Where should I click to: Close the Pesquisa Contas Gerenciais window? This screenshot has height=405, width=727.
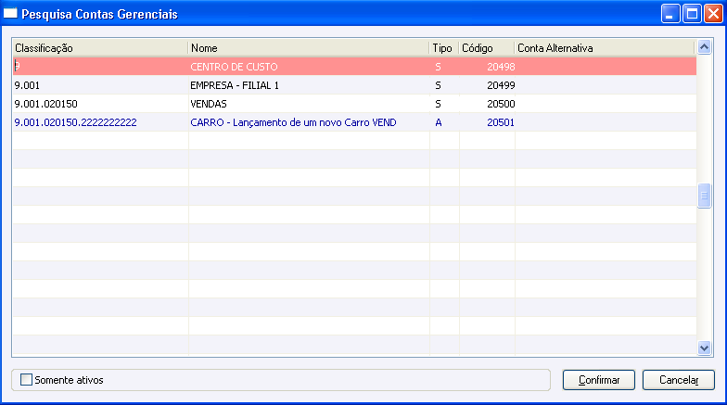pos(713,14)
